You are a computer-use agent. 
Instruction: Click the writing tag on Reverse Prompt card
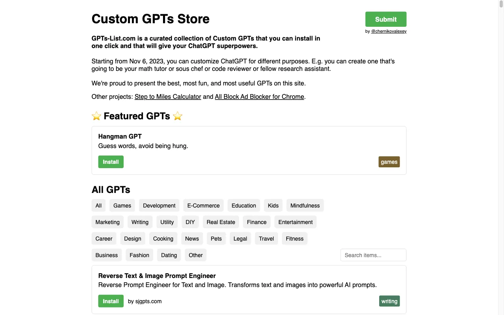(x=389, y=301)
